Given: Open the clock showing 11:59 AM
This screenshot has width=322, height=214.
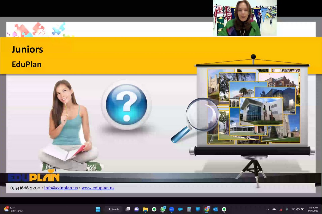Looking at the screenshot, I should coord(313,209).
